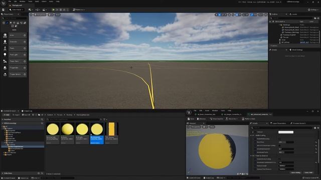Click the Unreal Engine logo in the main editor
Viewport: 321px width, 180px height.
click(x=4, y=3)
